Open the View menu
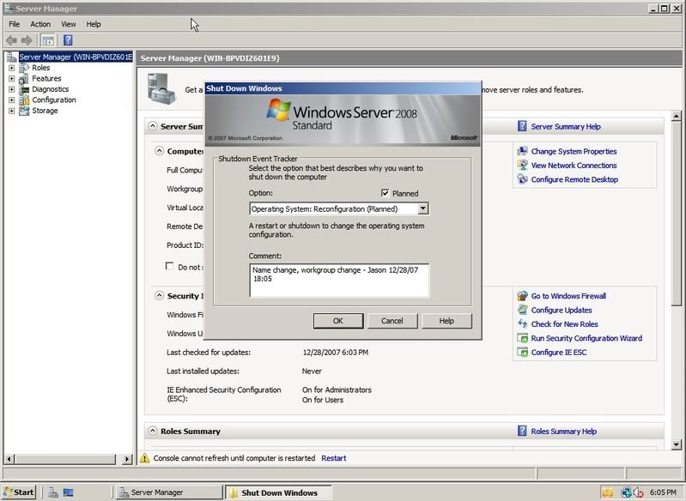 click(x=68, y=24)
